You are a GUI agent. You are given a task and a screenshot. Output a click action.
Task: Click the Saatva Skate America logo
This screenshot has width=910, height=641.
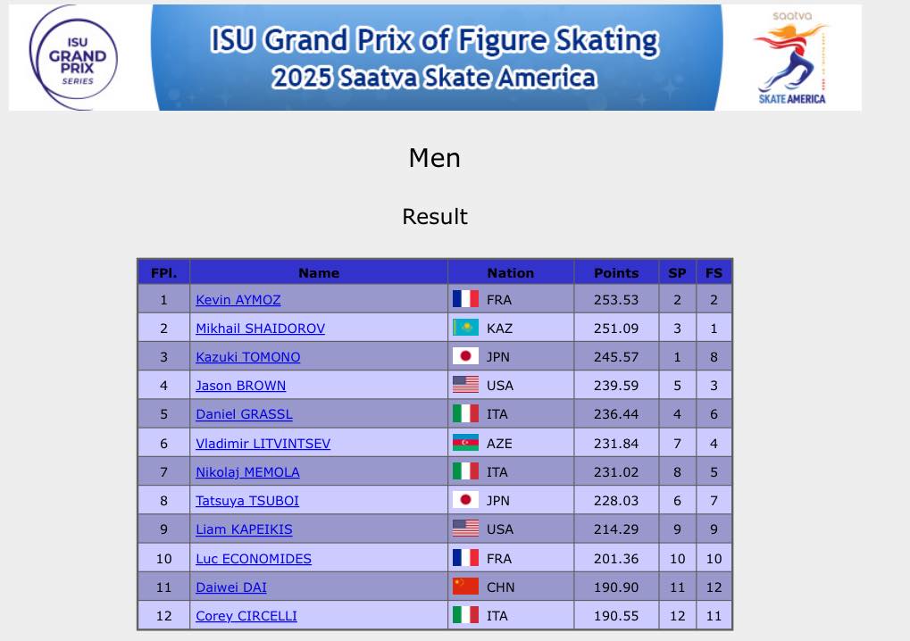792,58
